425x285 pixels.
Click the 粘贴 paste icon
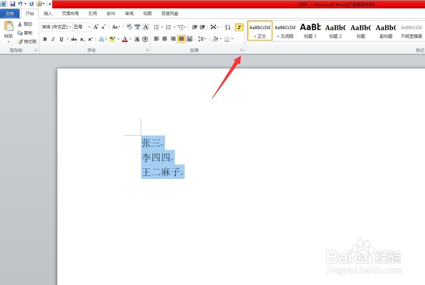tap(8, 26)
